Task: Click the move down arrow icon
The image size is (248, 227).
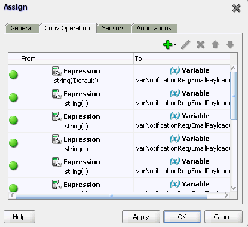Action: pos(230,44)
